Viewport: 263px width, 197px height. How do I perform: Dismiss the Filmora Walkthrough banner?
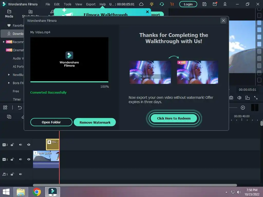(x=147, y=12)
